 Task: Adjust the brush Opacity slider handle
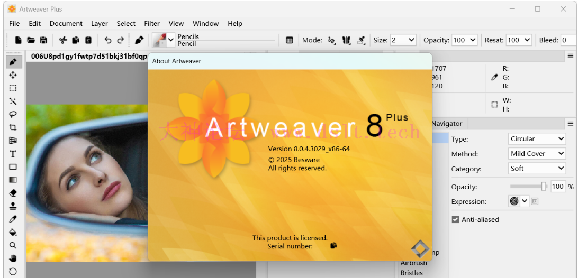click(544, 187)
